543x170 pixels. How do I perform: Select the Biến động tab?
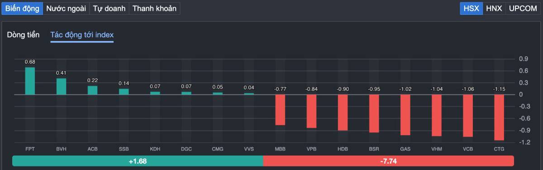22,8
